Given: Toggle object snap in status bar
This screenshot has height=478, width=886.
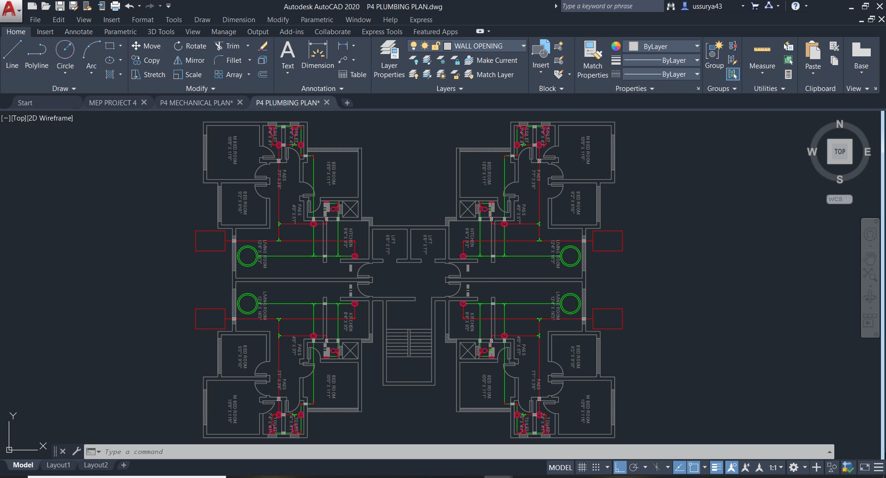Looking at the screenshot, I should coord(693,467).
